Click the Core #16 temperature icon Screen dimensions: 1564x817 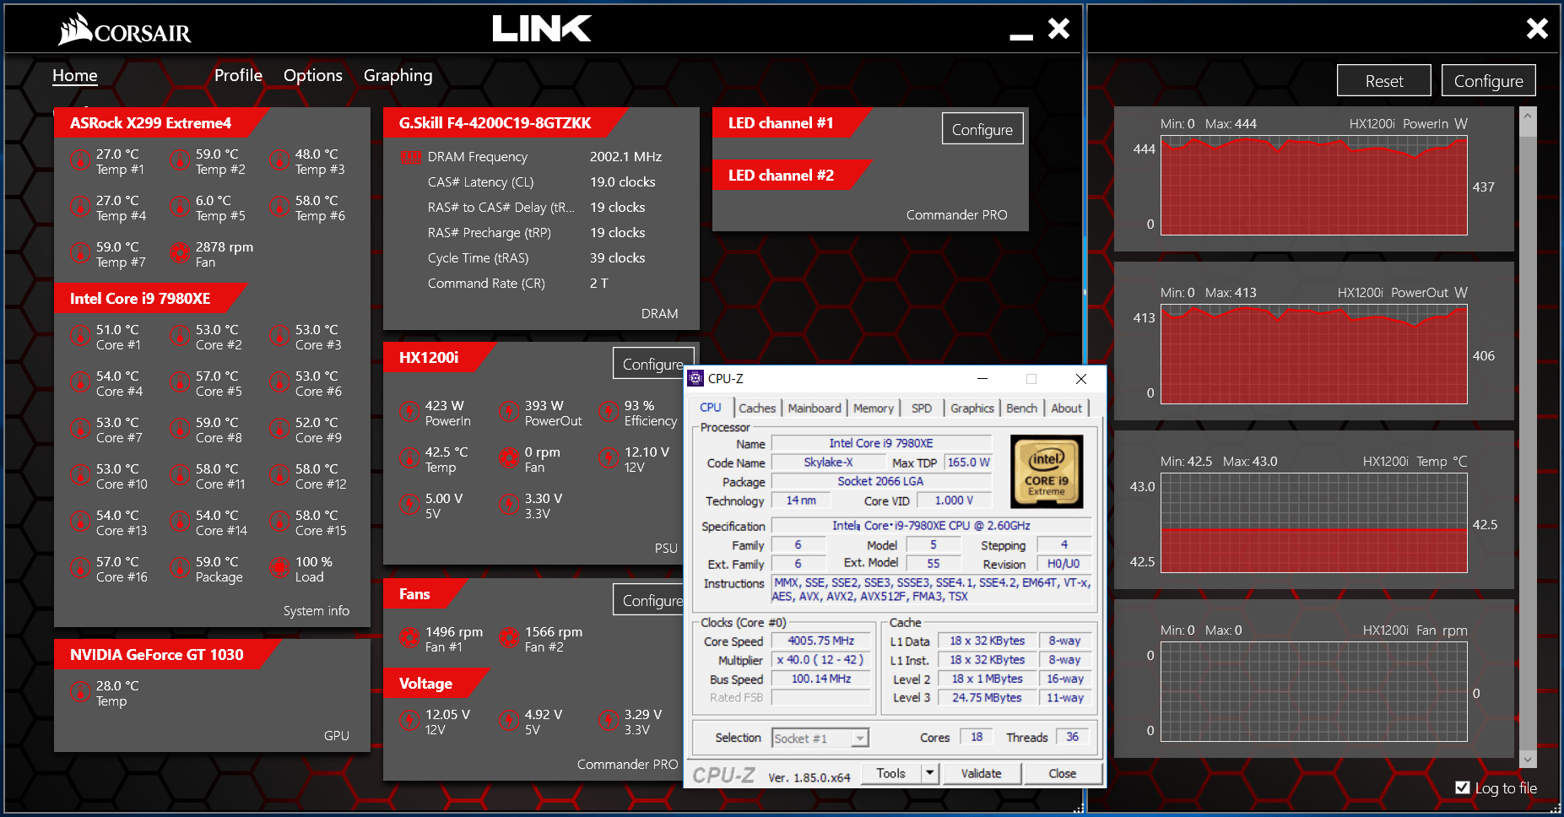click(x=80, y=568)
